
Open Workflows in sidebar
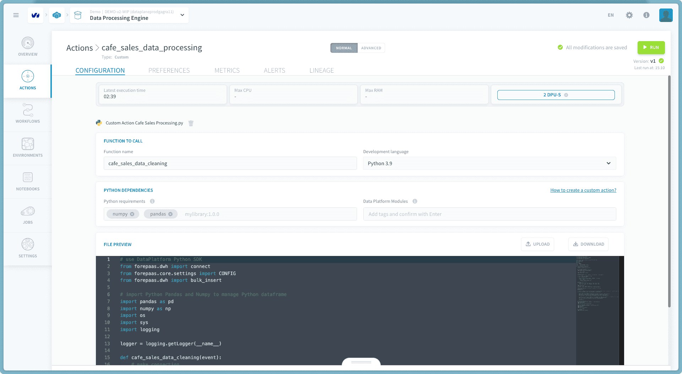[28, 114]
